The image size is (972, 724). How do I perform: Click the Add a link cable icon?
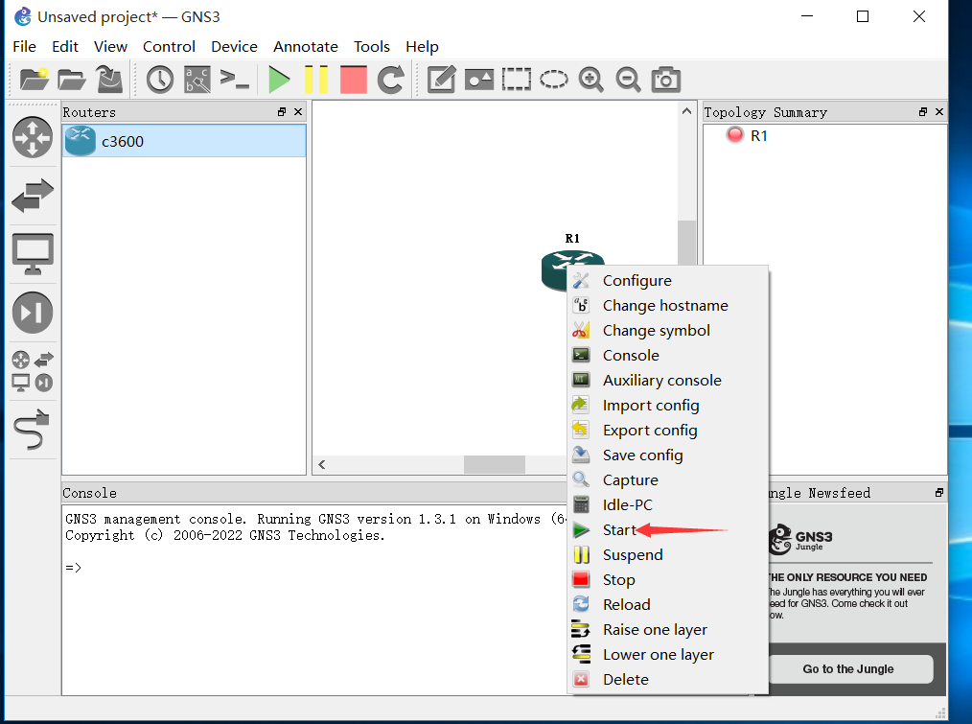tap(31, 430)
